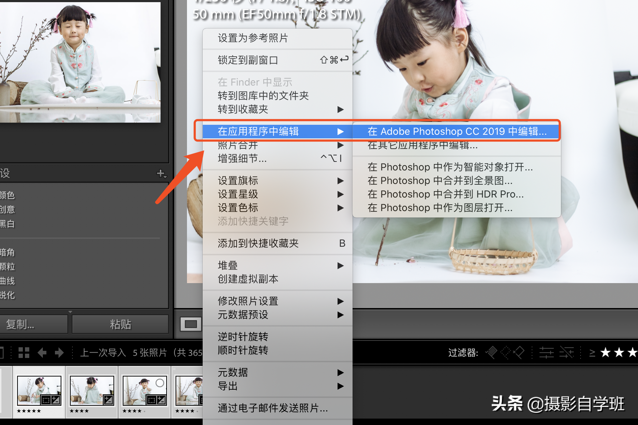
Task: Click the grid view icon in filmstrip bar
Action: 24,353
